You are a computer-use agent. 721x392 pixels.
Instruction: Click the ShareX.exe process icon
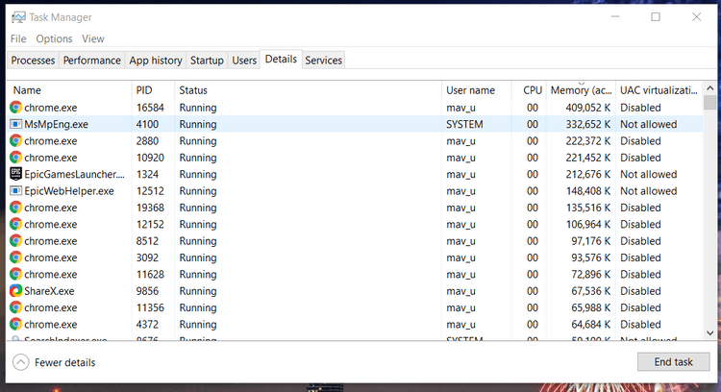[15, 291]
